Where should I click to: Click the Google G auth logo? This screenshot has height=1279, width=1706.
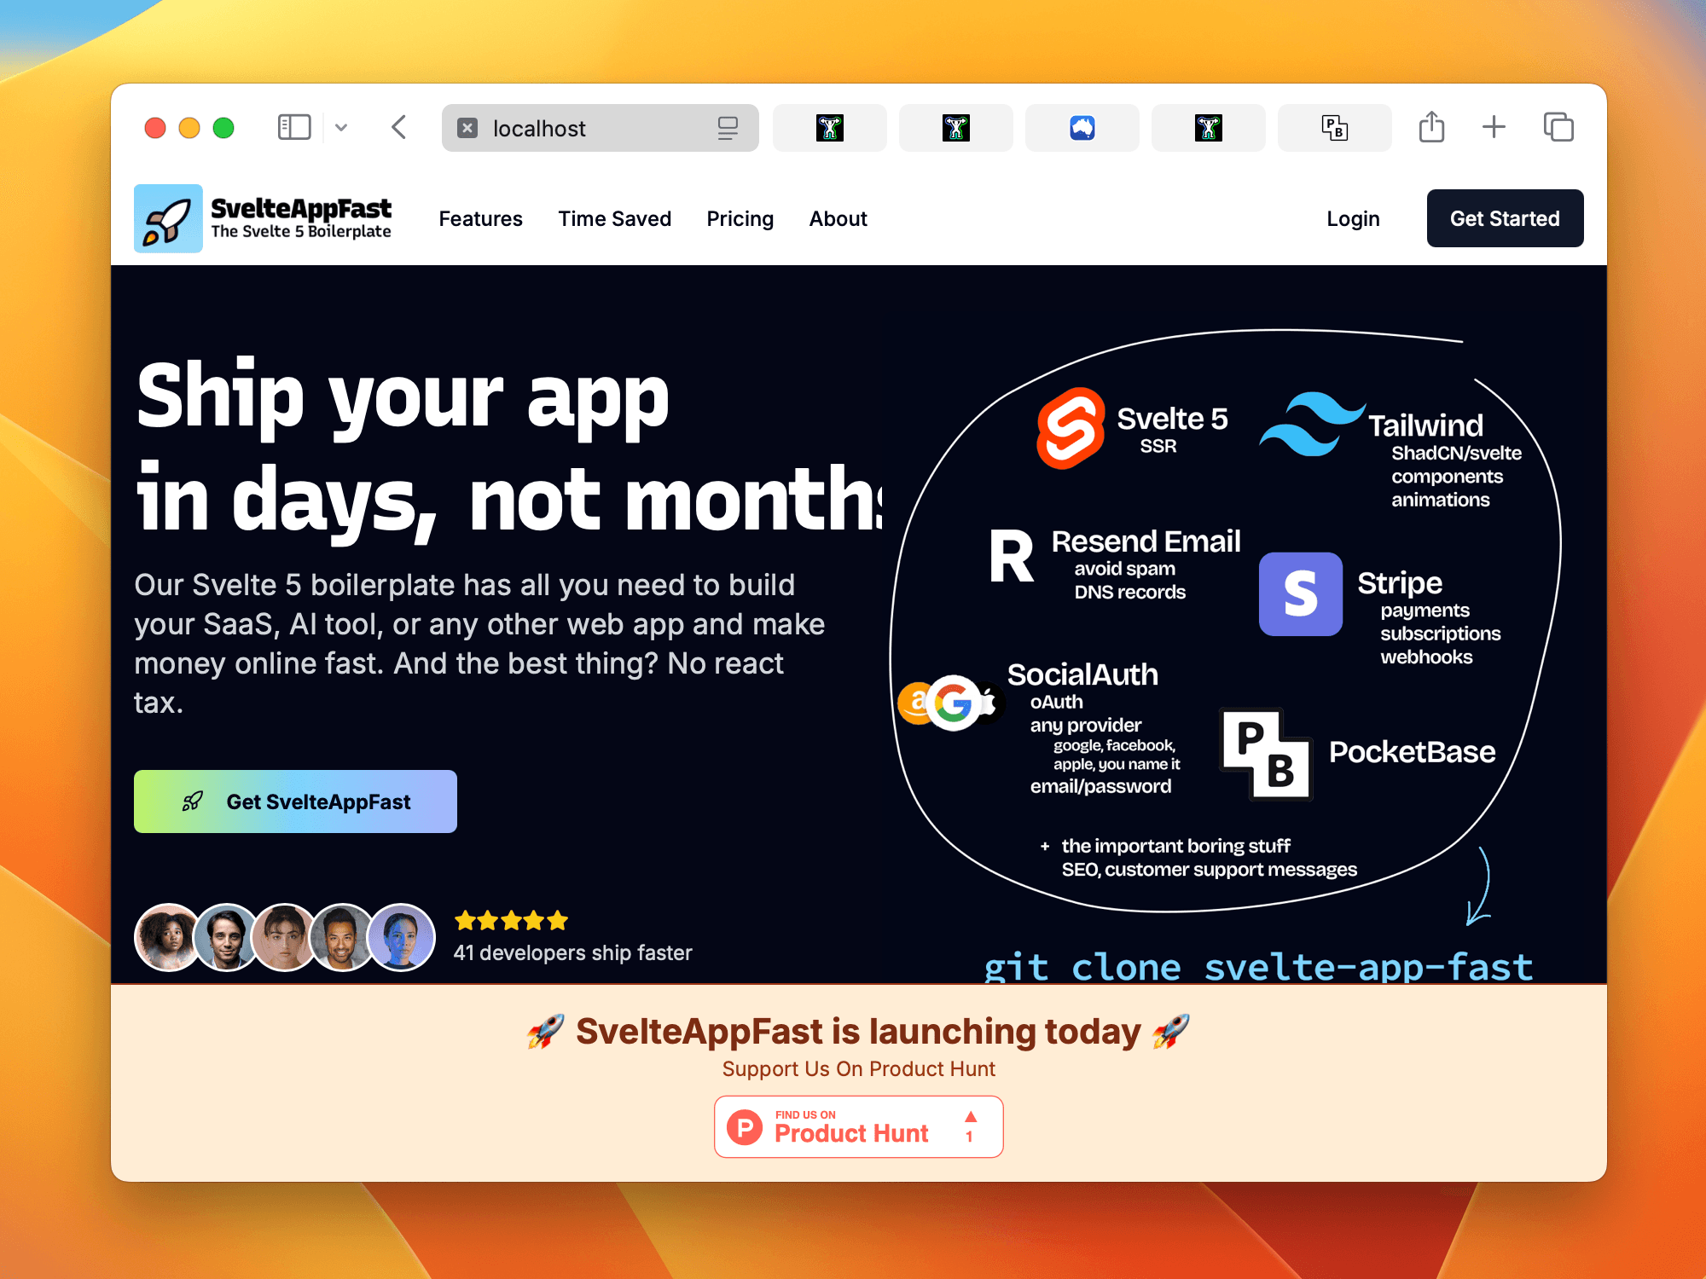click(953, 703)
